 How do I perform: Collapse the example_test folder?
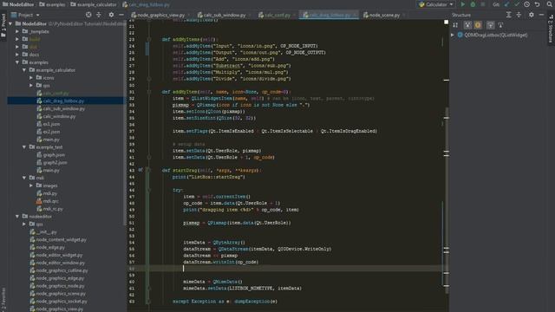coord(24,146)
